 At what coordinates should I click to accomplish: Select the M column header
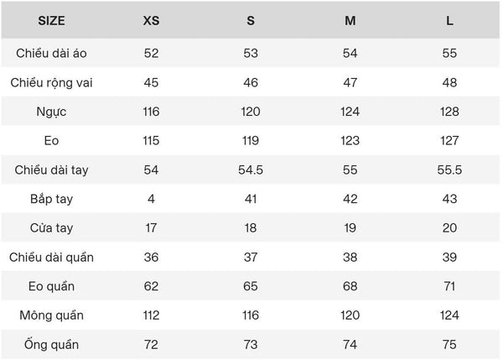[x=350, y=21]
